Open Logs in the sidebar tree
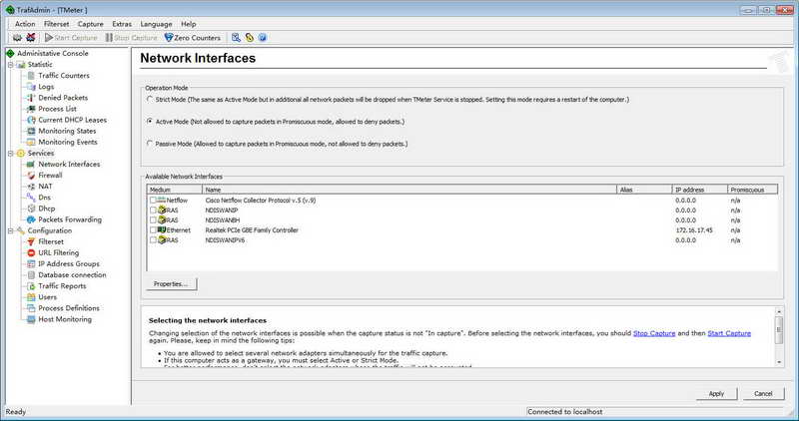Screen dimensions: 799x421 coord(46,87)
